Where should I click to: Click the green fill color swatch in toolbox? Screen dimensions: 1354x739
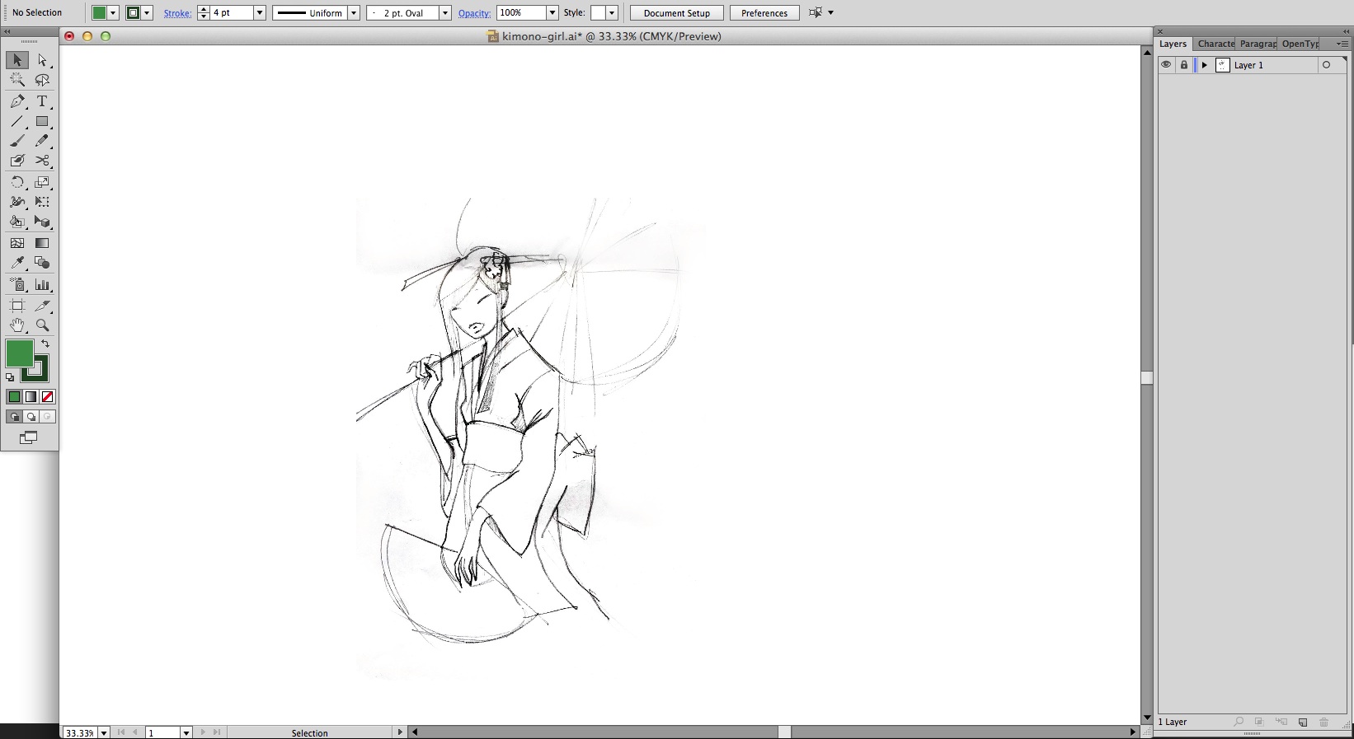[18, 353]
